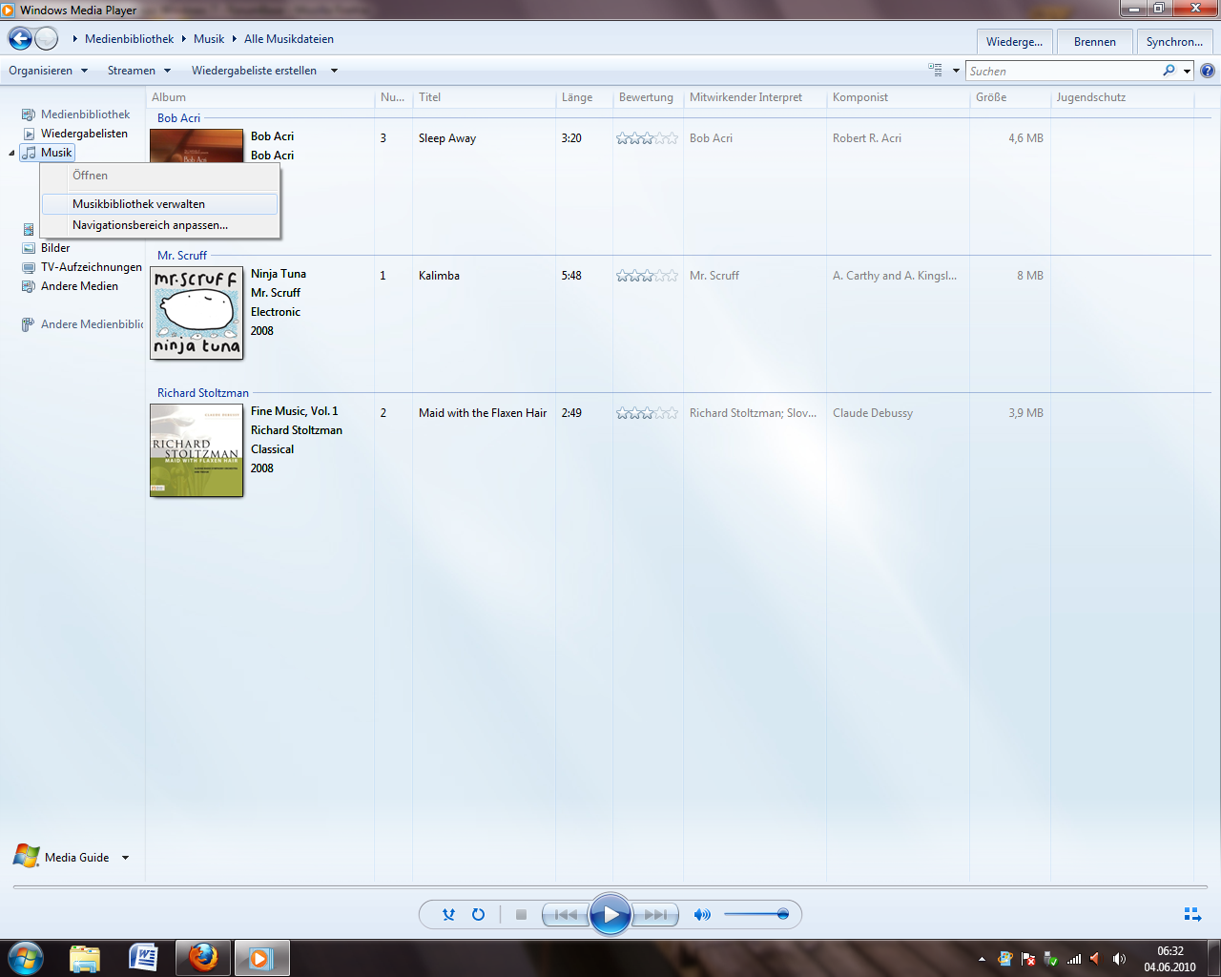Expand search options dropdown arrow
Image resolution: width=1221 pixels, height=977 pixels.
click(x=1187, y=71)
